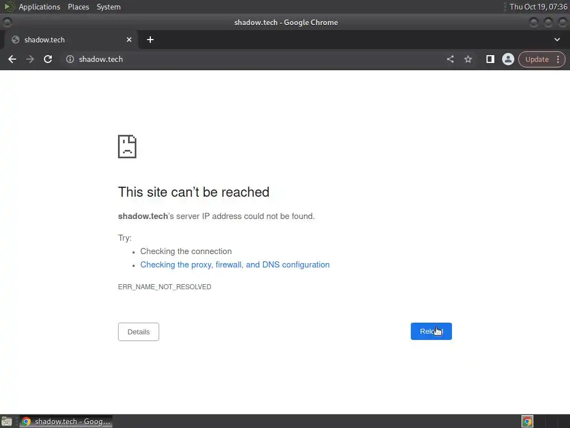This screenshot has height=428, width=570.
Task: Expand the tab search chevron
Action: tap(557, 40)
